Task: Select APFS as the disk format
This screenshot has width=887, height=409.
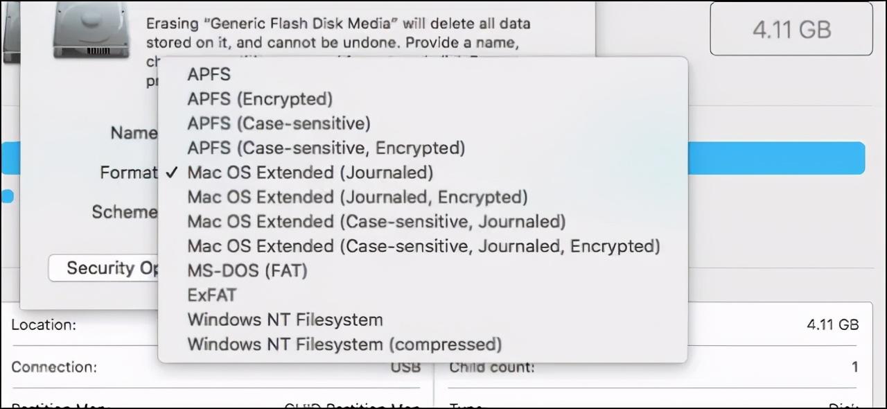Action: (x=208, y=74)
